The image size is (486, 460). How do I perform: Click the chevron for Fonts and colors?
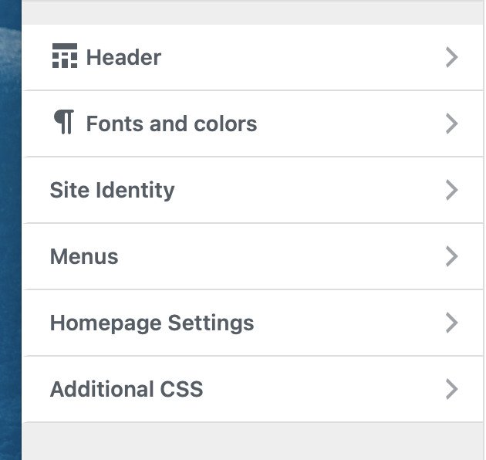(452, 123)
